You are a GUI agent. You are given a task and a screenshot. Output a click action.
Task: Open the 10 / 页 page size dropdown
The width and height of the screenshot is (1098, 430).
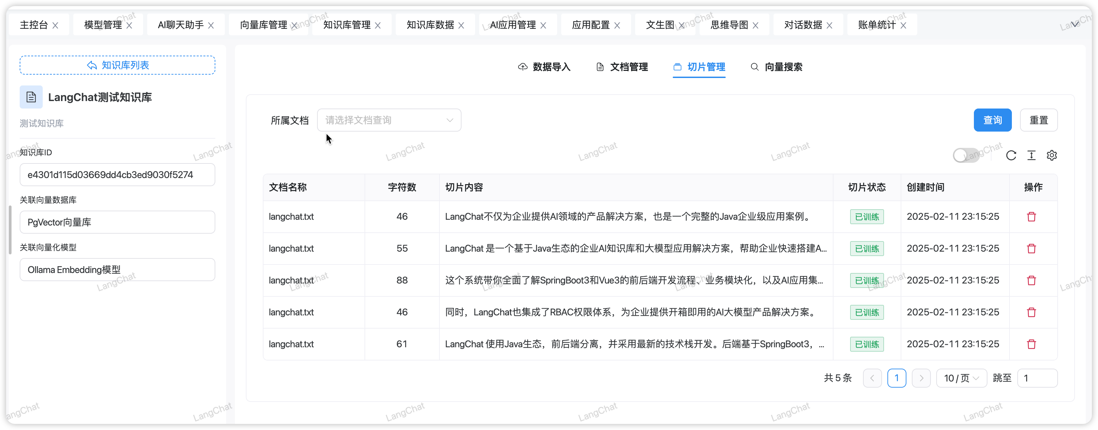pyautogui.click(x=961, y=378)
